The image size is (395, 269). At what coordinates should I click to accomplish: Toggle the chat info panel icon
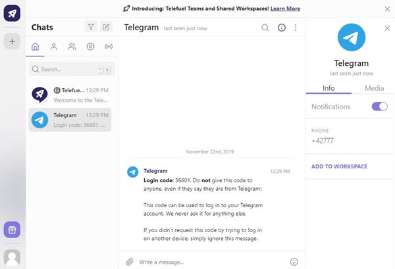282,28
